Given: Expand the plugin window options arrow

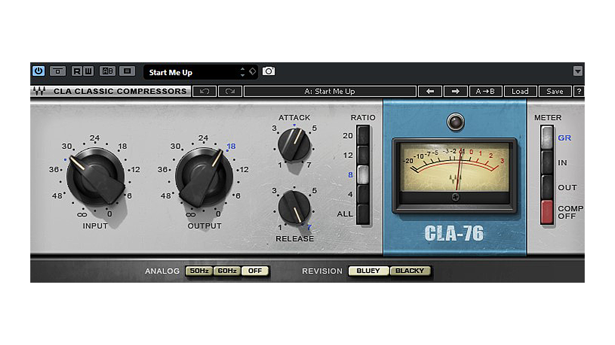Looking at the screenshot, I should click(578, 71).
